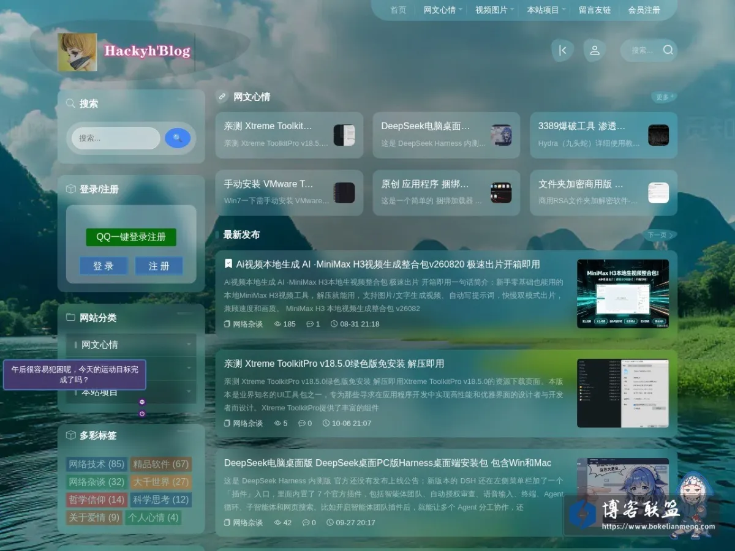Click QQ一键登录注册 green button
This screenshot has width=735, height=551.
(x=131, y=237)
